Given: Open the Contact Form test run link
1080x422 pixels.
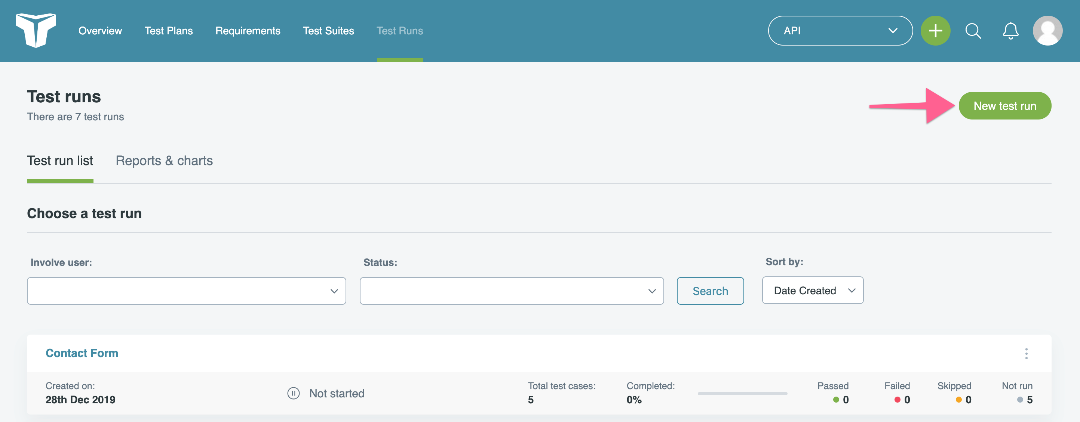Looking at the screenshot, I should point(82,353).
